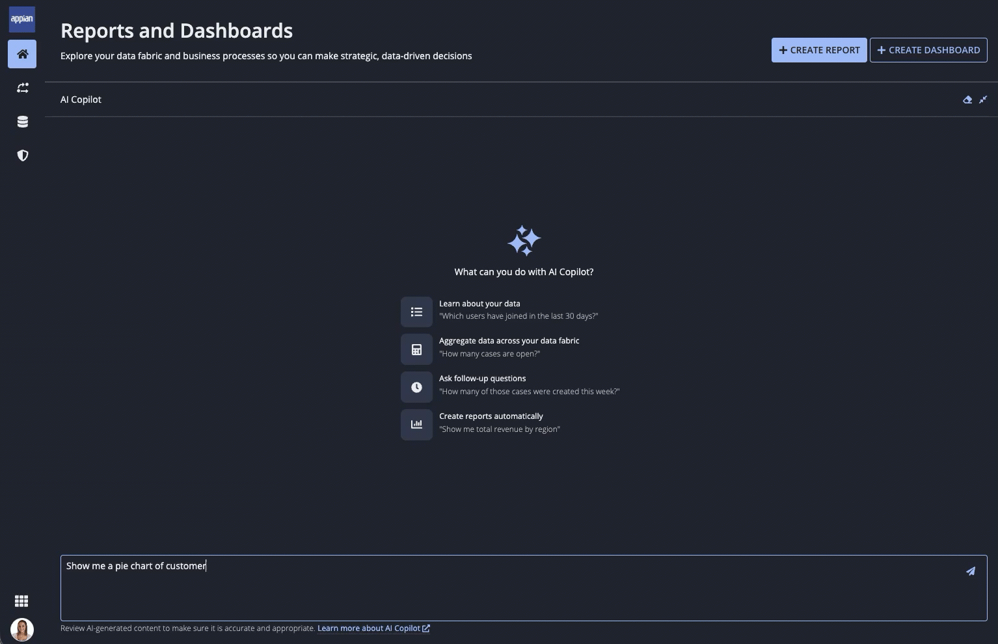Open the user profile avatar
This screenshot has width=998, height=644.
point(22,630)
